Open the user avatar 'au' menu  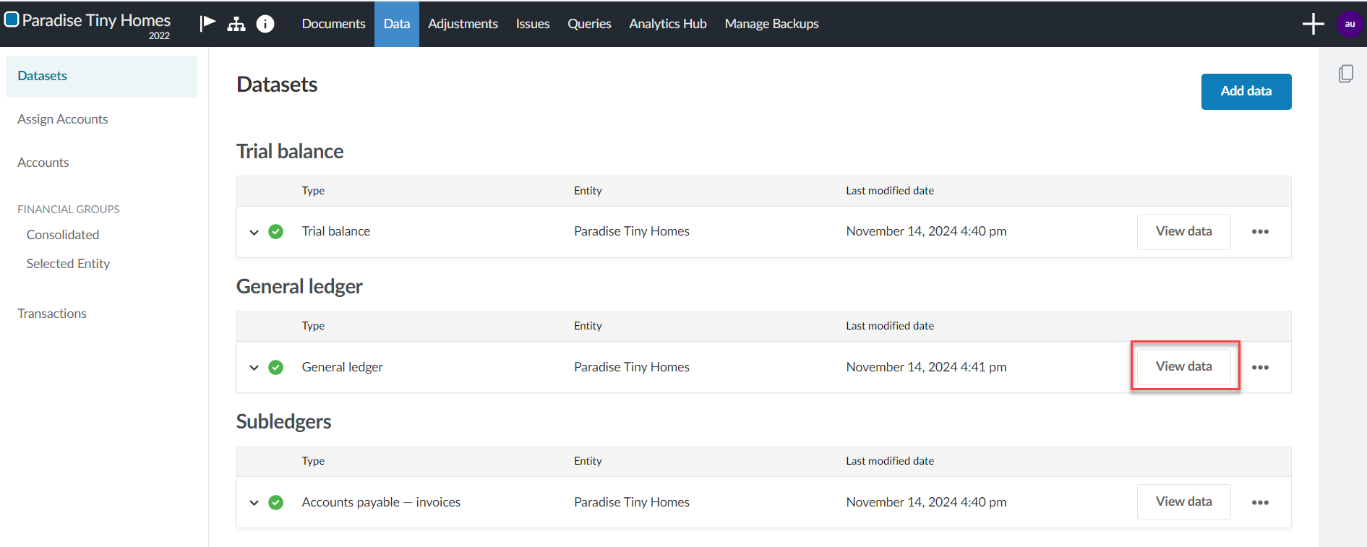tap(1349, 24)
